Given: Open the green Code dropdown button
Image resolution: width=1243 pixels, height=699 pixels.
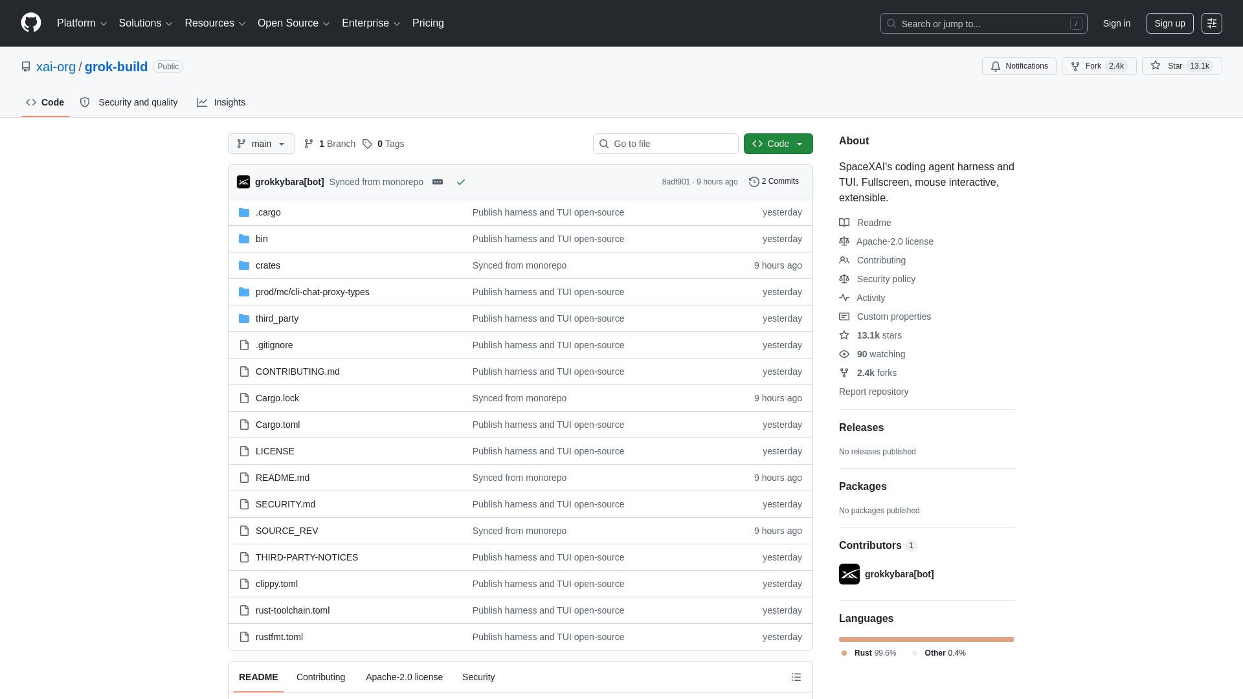Looking at the screenshot, I should [x=778, y=144].
